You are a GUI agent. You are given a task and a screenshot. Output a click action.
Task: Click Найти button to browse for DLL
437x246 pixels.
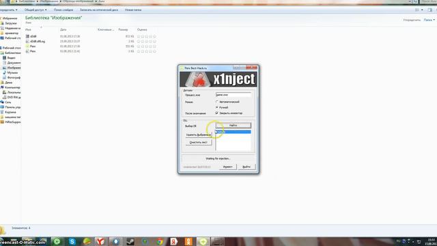coord(234,126)
